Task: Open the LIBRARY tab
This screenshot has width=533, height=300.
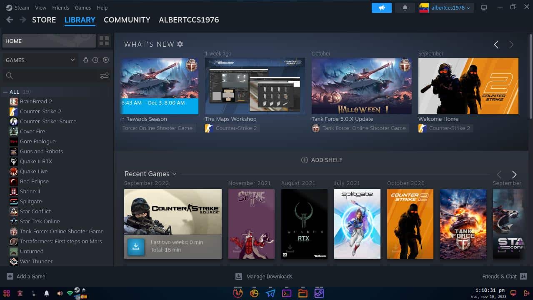Action: pos(80,20)
